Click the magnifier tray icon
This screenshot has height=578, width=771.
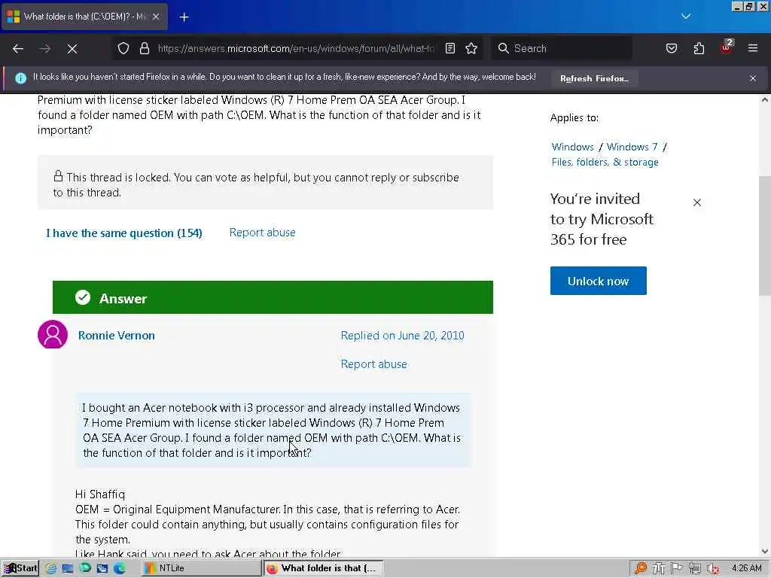pos(640,568)
